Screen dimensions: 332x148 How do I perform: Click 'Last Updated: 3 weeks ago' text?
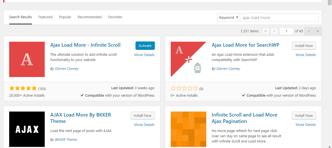pyautogui.click(x=133, y=88)
